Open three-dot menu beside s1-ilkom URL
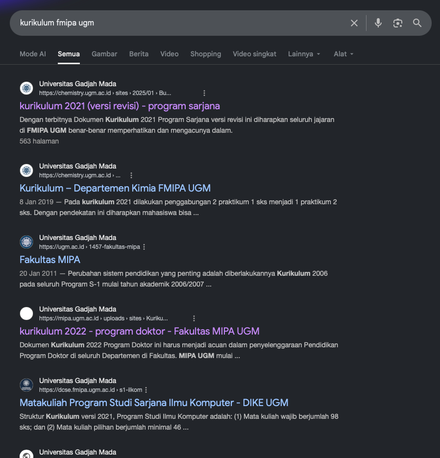This screenshot has width=440, height=458. pos(146,390)
